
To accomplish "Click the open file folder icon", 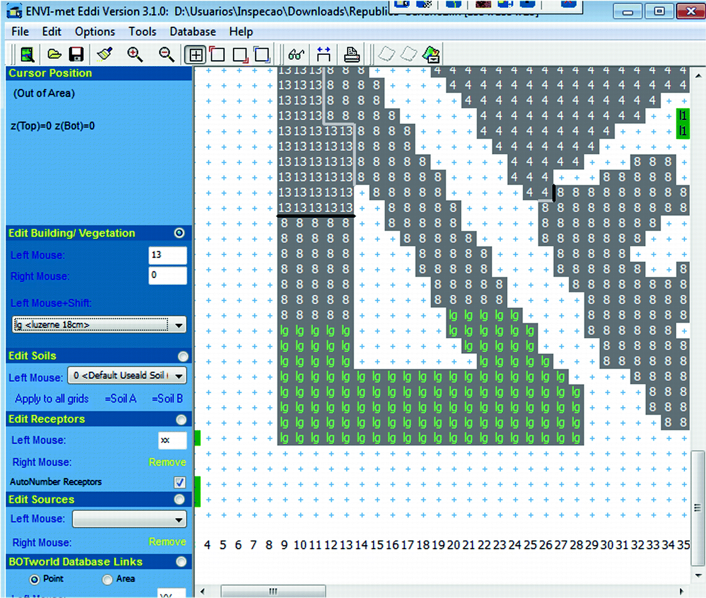I will tap(54, 54).
